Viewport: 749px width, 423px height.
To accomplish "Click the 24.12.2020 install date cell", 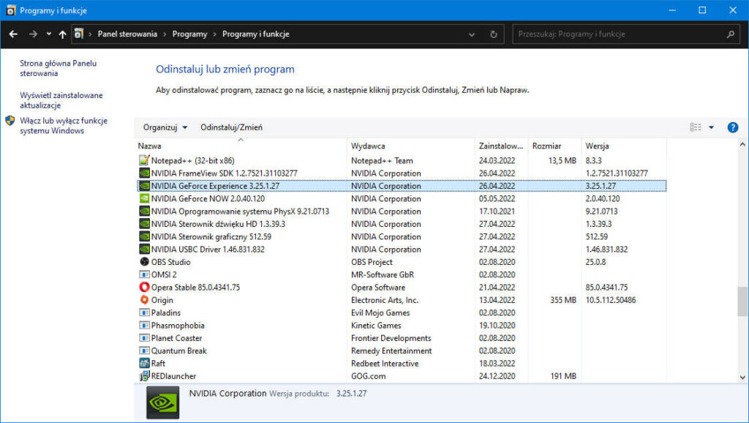I will pos(497,375).
